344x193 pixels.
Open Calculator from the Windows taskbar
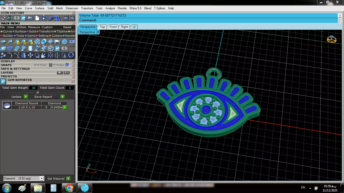point(53,188)
